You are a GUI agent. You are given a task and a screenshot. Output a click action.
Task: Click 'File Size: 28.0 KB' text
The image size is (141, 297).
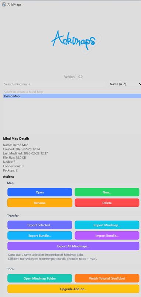pyautogui.click(x=14, y=157)
